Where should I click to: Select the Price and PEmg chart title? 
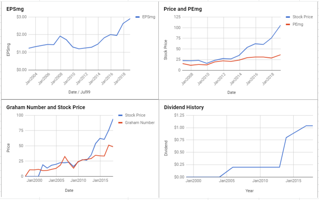point(183,9)
